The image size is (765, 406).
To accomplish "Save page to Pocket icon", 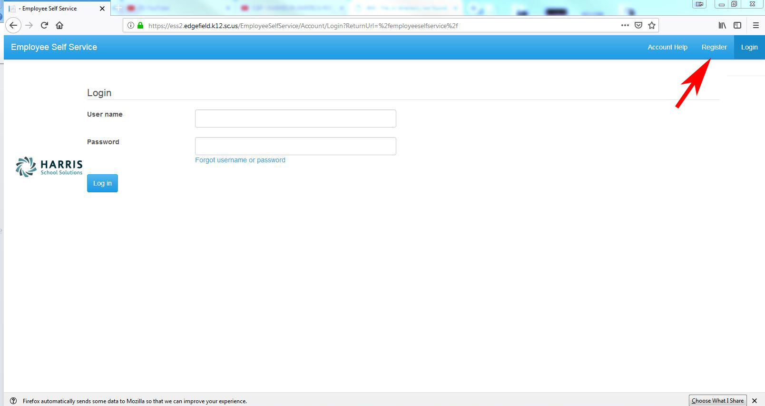I will tap(638, 25).
